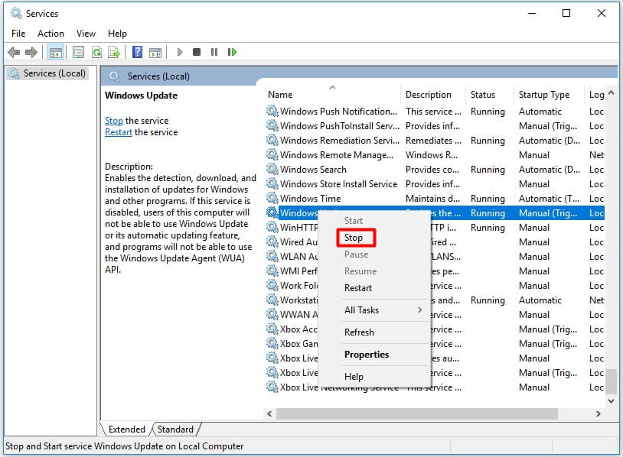Screen dimensions: 623x457
Task: Click the Stop the service link
Action: pos(113,121)
